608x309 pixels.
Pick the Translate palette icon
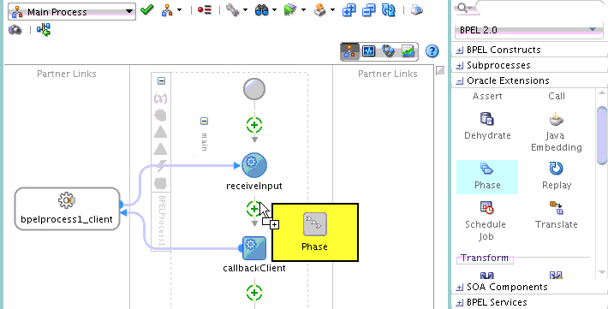click(x=557, y=208)
